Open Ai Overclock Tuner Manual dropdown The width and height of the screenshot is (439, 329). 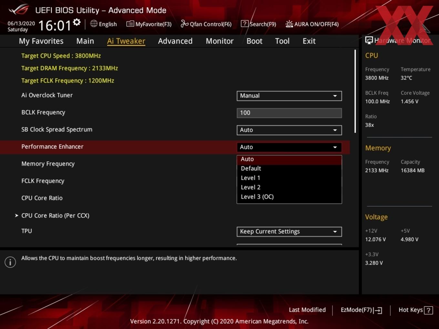(289, 96)
